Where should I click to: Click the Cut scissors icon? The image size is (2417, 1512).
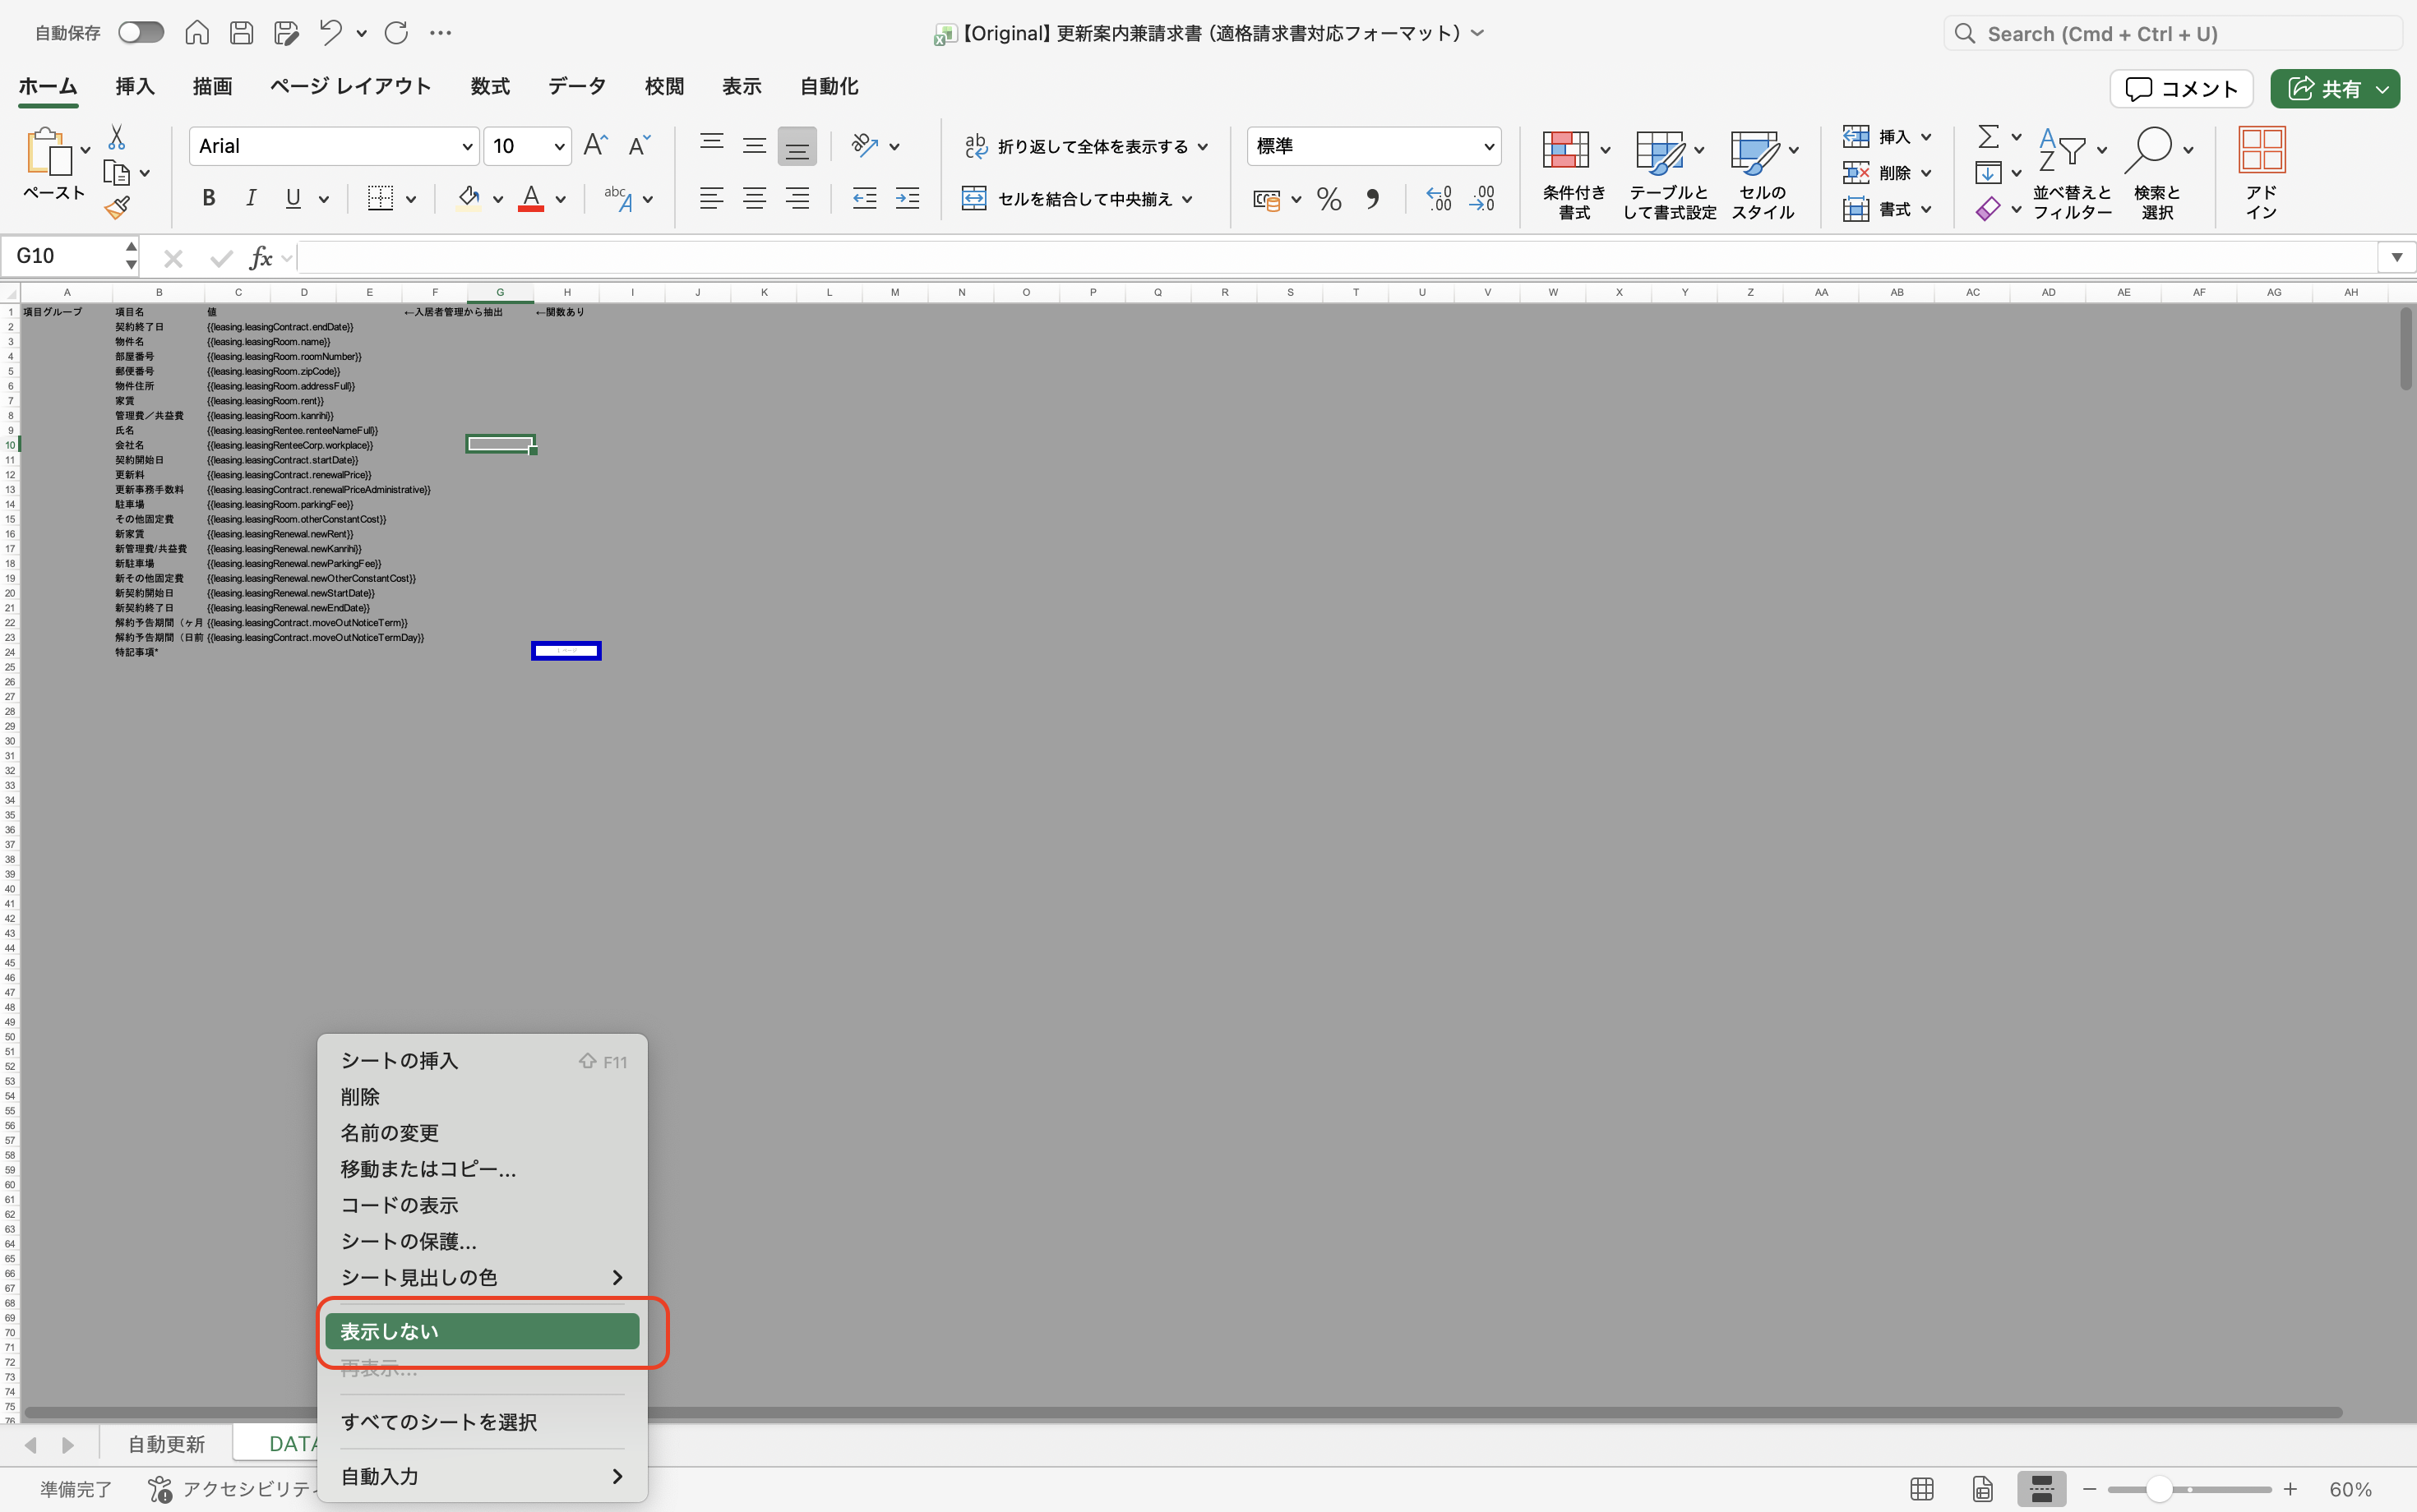point(117,137)
